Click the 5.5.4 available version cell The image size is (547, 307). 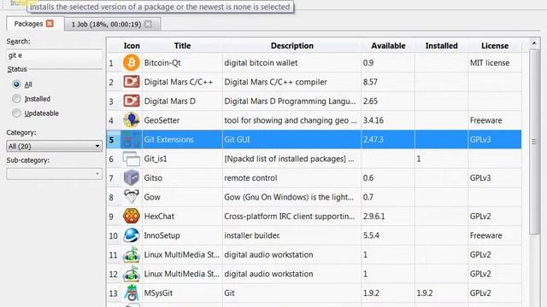click(x=388, y=235)
